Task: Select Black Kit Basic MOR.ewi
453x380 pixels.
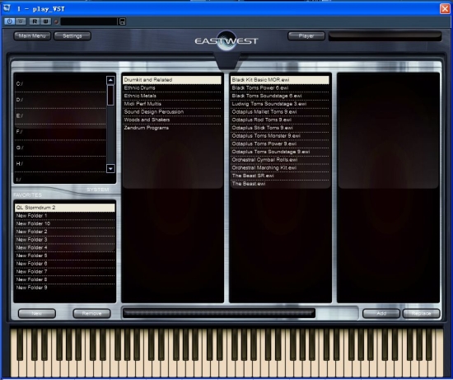Action: [x=280, y=80]
